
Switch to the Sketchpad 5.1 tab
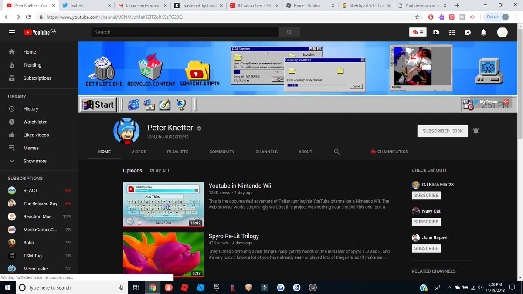[366, 6]
